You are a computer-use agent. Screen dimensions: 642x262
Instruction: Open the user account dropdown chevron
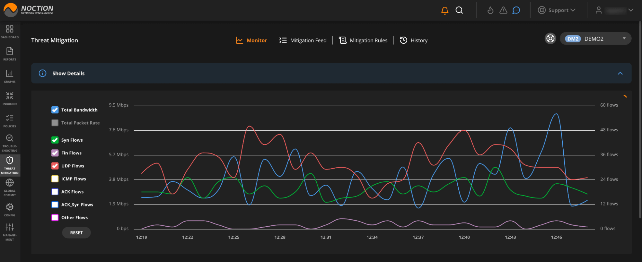click(x=631, y=10)
